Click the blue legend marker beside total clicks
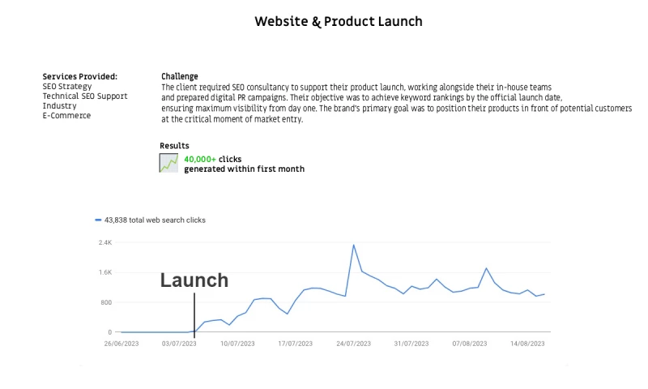648x389 pixels. tap(98, 220)
